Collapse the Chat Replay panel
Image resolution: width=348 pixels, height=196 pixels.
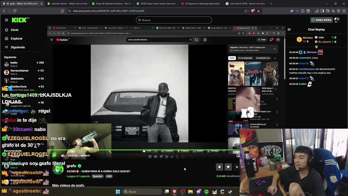289,29
